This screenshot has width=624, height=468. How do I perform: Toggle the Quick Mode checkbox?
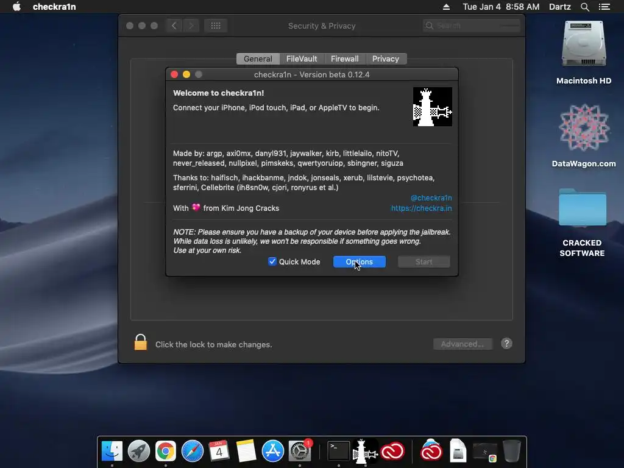(x=272, y=261)
